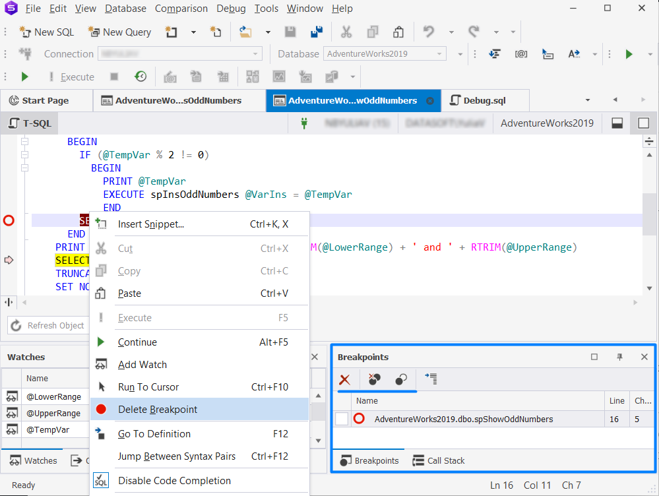Click the Paste toolbar icon
This screenshot has width=659, height=496.
click(398, 32)
